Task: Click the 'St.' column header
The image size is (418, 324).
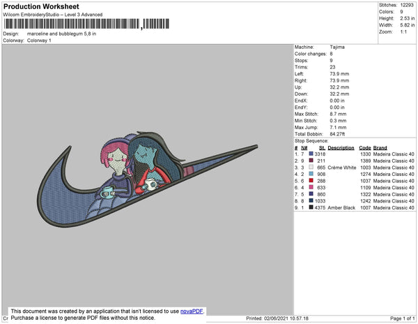Action: point(322,148)
